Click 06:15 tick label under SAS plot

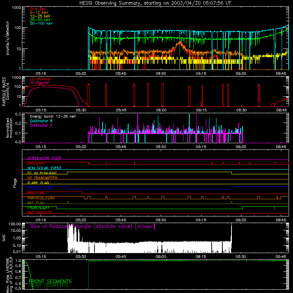pos(201,257)
